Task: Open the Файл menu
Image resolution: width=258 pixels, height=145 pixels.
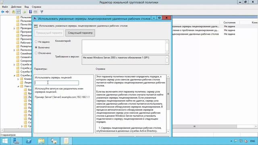Action: [5, 7]
